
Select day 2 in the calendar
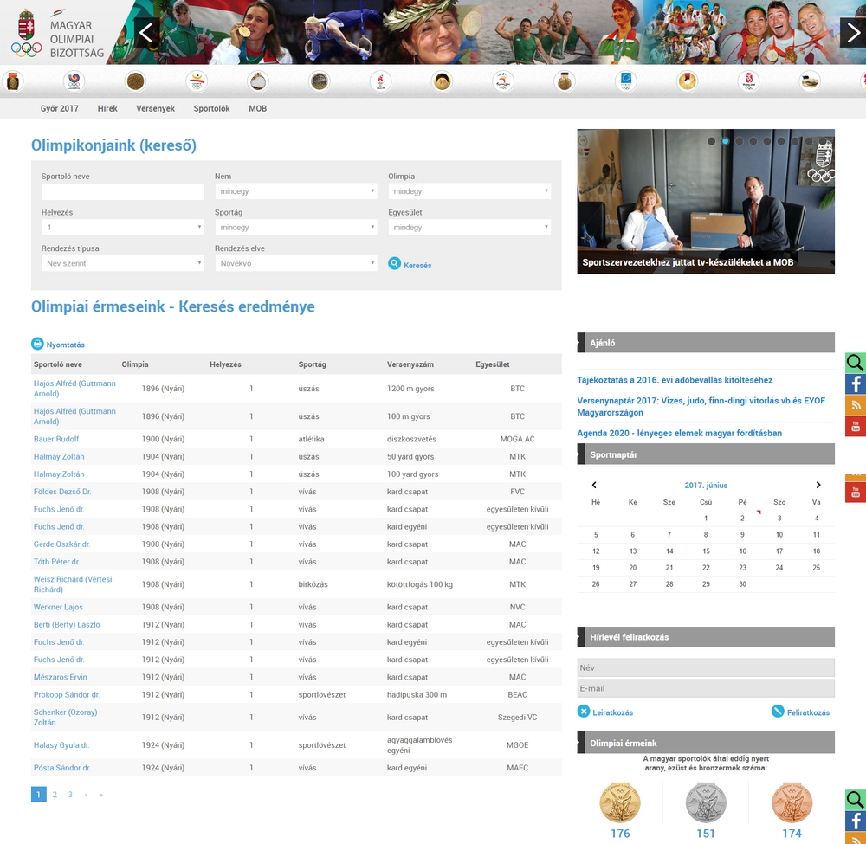coord(742,518)
